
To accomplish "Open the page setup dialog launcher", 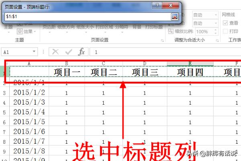I will [x=162, y=41].
